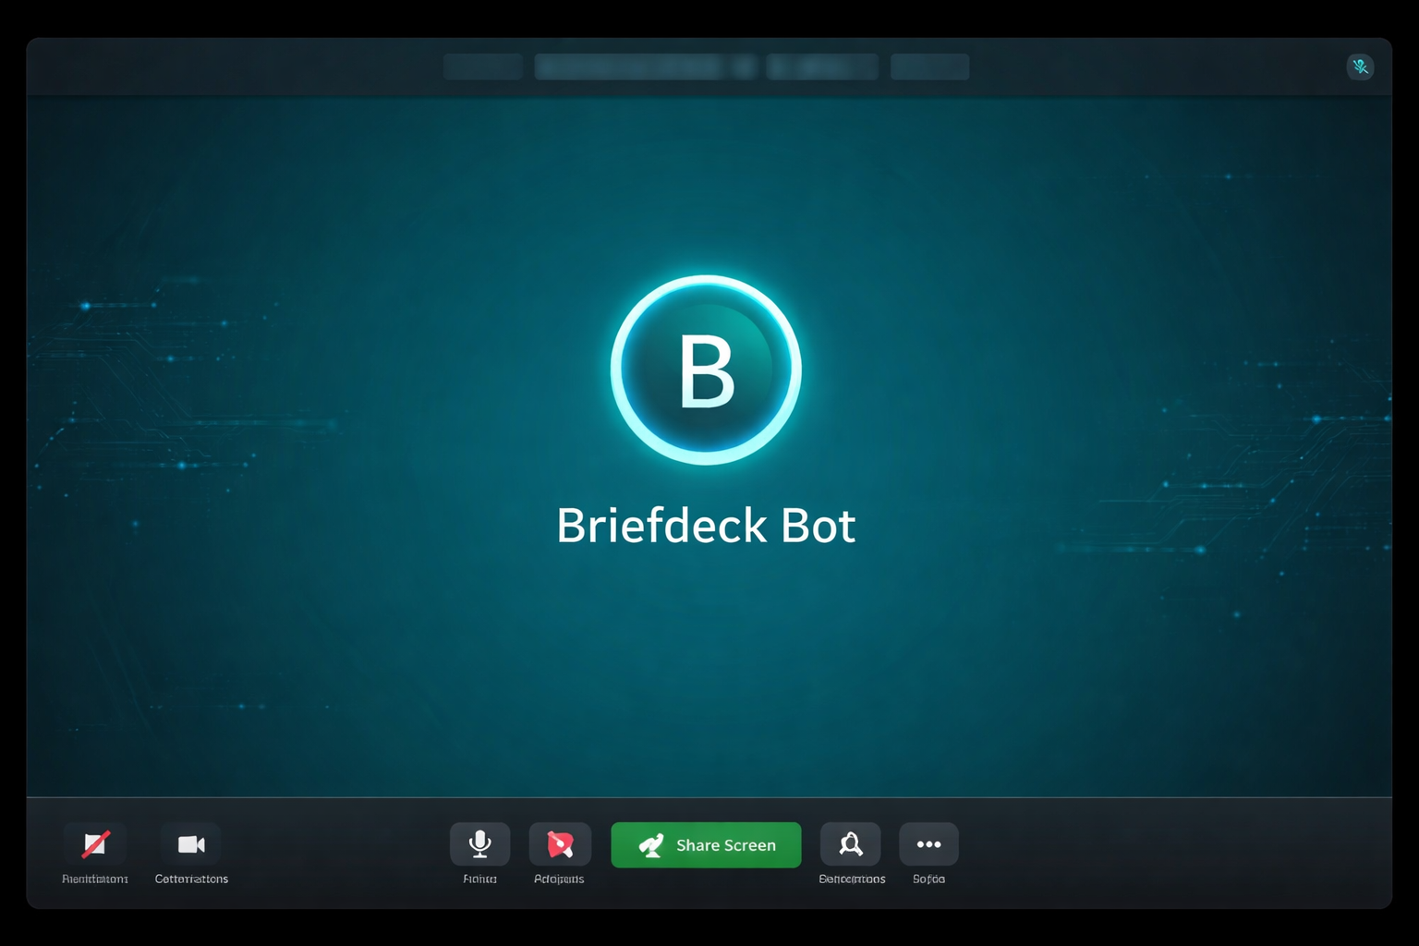Click the muted mic status icon top right
1419x946 pixels.
1360,67
